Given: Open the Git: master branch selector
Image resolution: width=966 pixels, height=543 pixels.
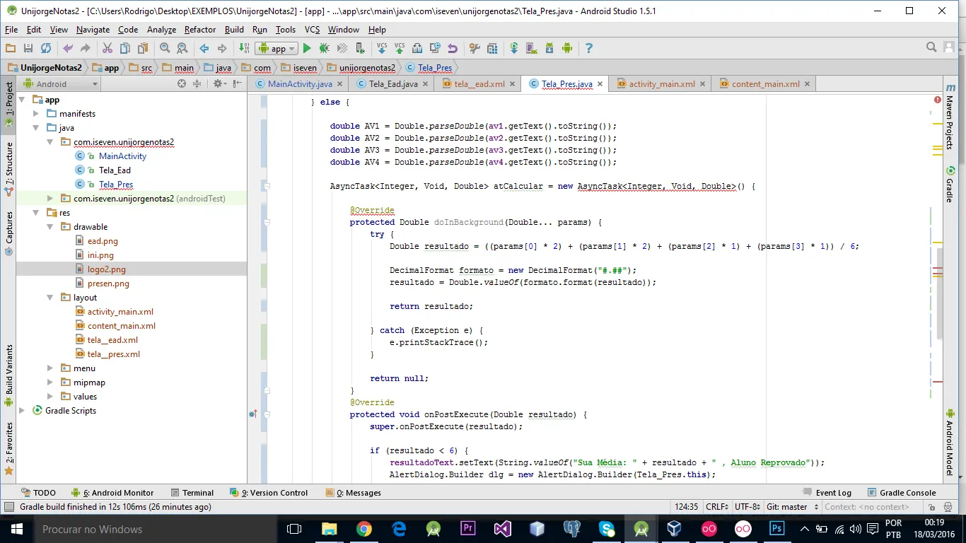Looking at the screenshot, I should coord(791,507).
